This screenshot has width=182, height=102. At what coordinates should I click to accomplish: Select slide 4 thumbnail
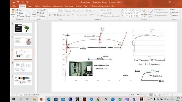[x=23, y=67]
